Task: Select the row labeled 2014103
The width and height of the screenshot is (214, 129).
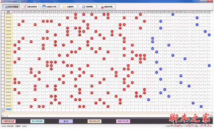Action: (9, 21)
